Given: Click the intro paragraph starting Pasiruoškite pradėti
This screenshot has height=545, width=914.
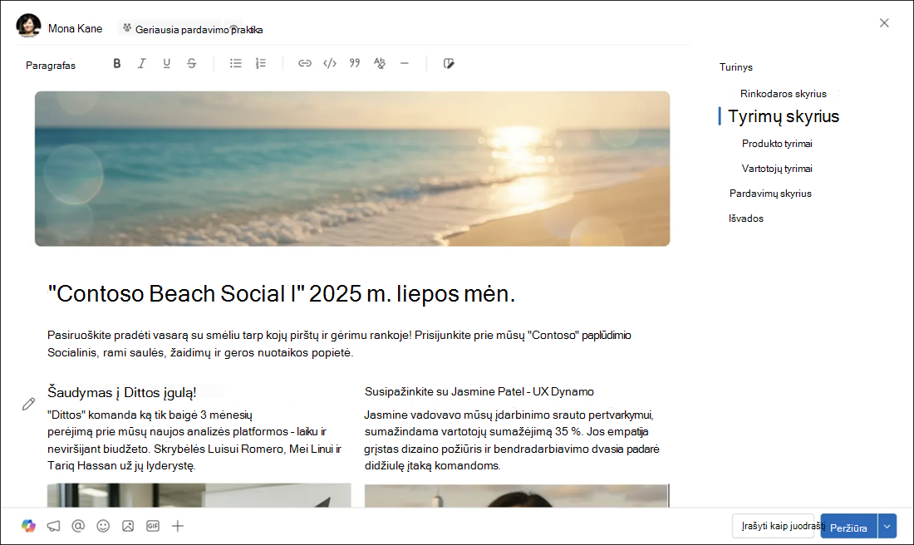Looking at the screenshot, I should click(339, 344).
